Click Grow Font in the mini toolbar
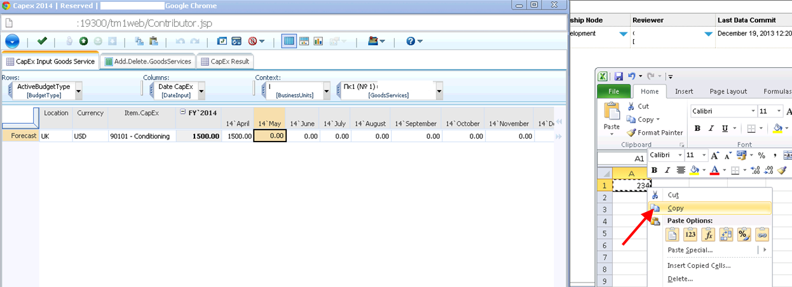792x287 pixels. tap(715, 155)
